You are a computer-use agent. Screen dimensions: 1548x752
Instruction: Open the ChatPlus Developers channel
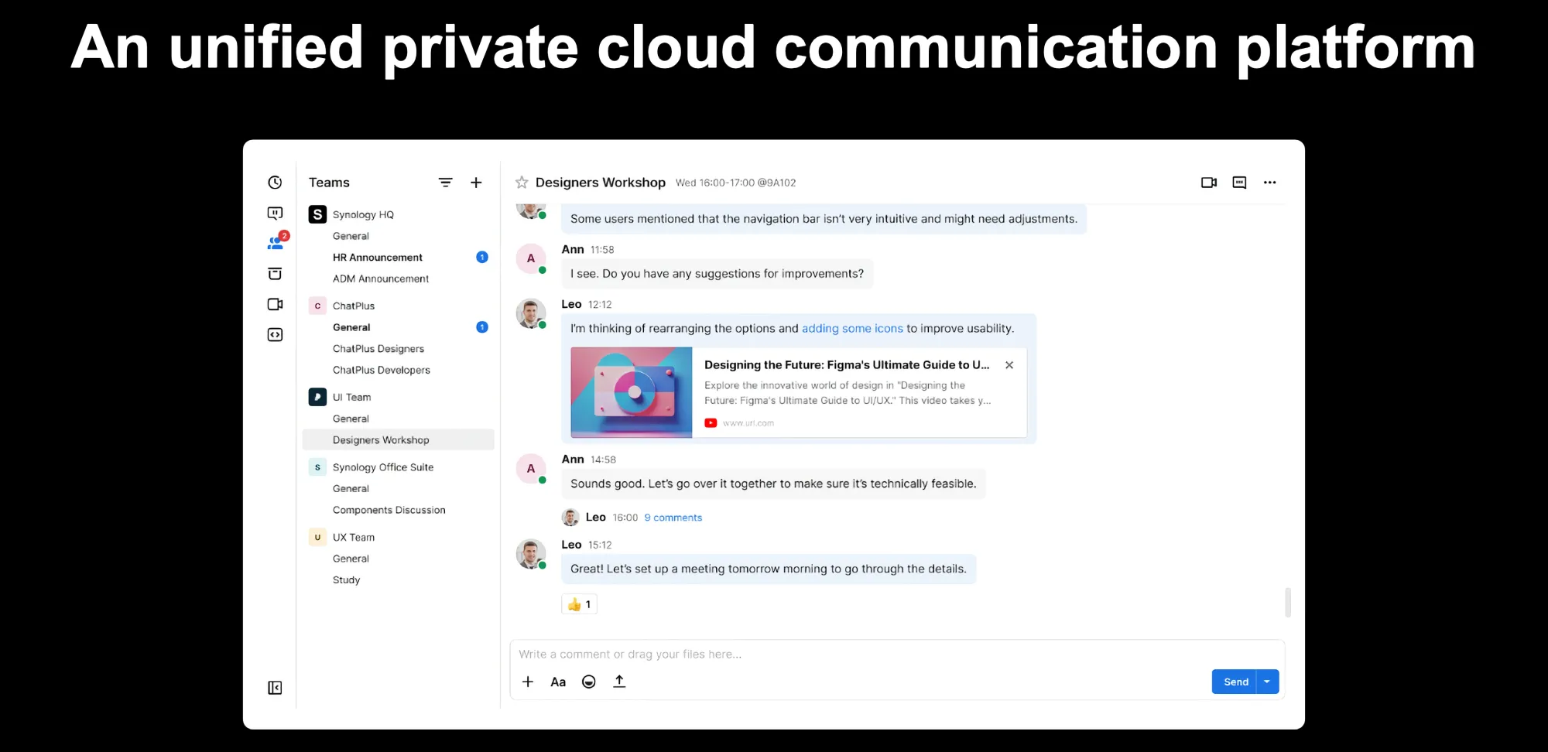[x=382, y=370]
